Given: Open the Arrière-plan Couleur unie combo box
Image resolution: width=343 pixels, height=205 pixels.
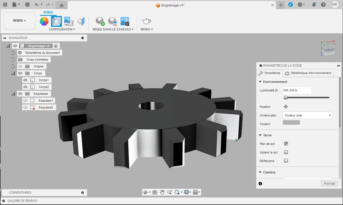Looking at the screenshot, I should click(308, 115).
